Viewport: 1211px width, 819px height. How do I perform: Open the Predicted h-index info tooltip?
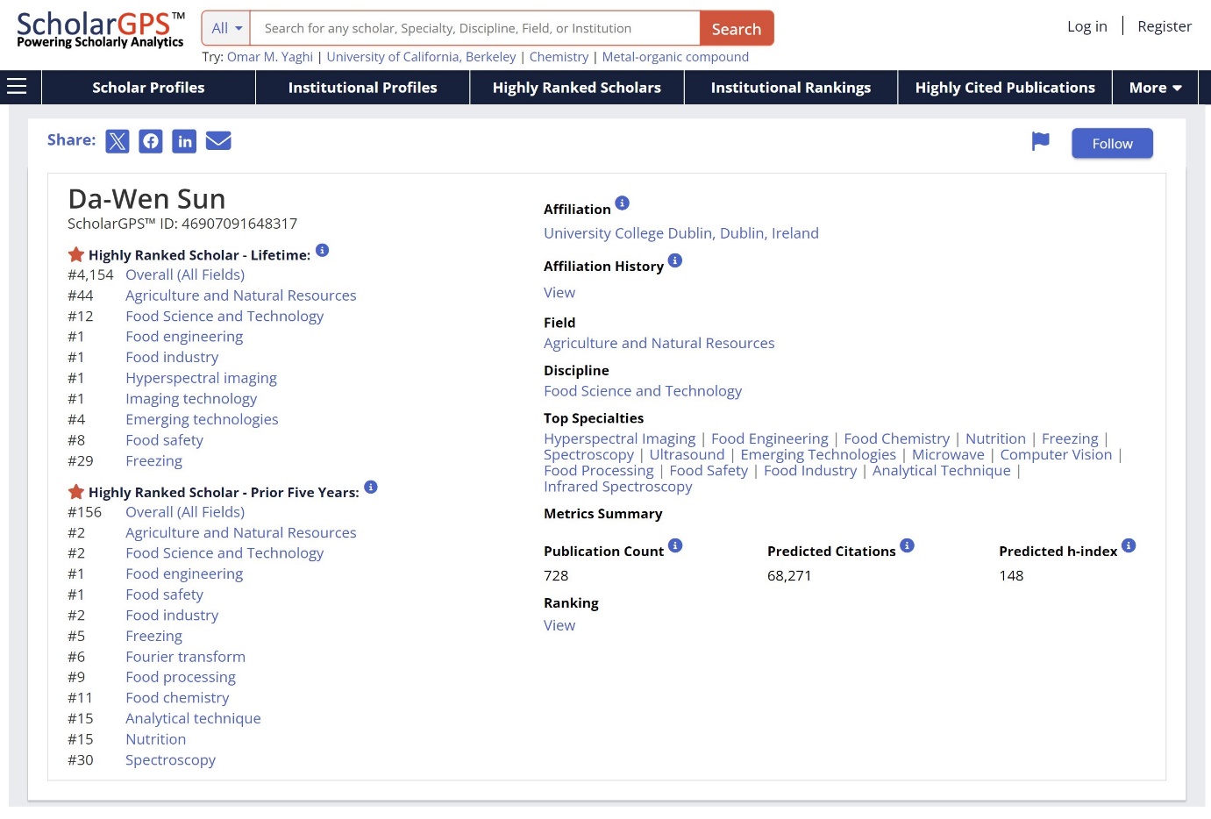1129,545
